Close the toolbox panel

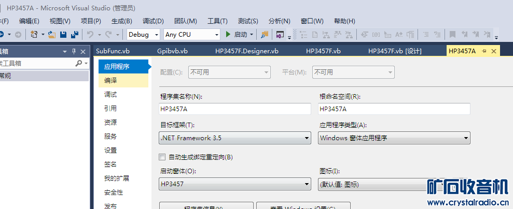point(83,52)
